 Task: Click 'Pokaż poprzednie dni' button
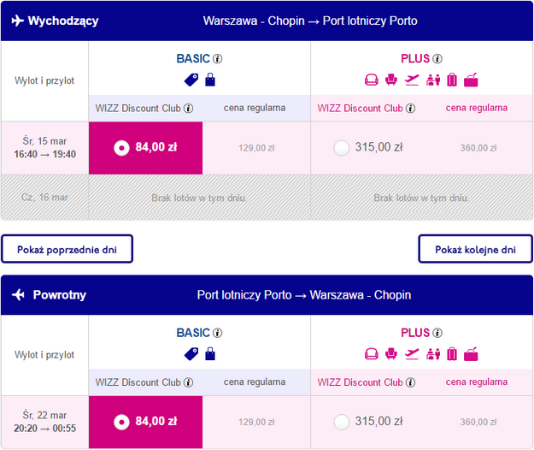(67, 249)
